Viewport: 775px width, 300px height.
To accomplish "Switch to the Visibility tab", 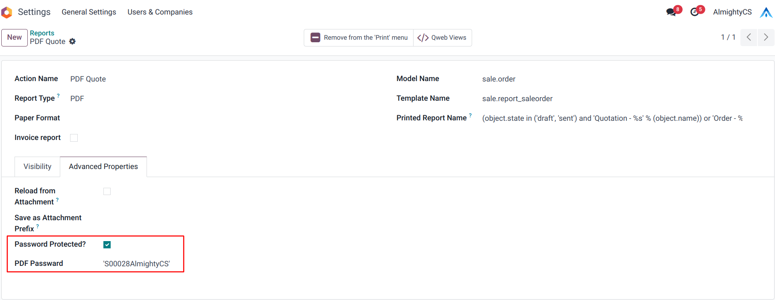I will pos(38,166).
